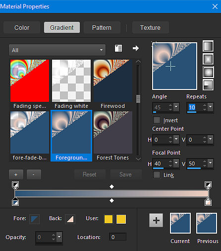Image resolution: width=221 pixels, height=251 pixels.
Task: Select the Sunburst gradient style icon
Action: [x=208, y=72]
